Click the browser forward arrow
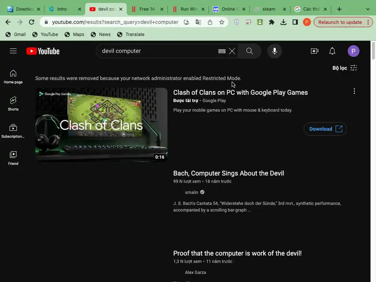Image resolution: width=376 pixels, height=282 pixels. click(20, 22)
